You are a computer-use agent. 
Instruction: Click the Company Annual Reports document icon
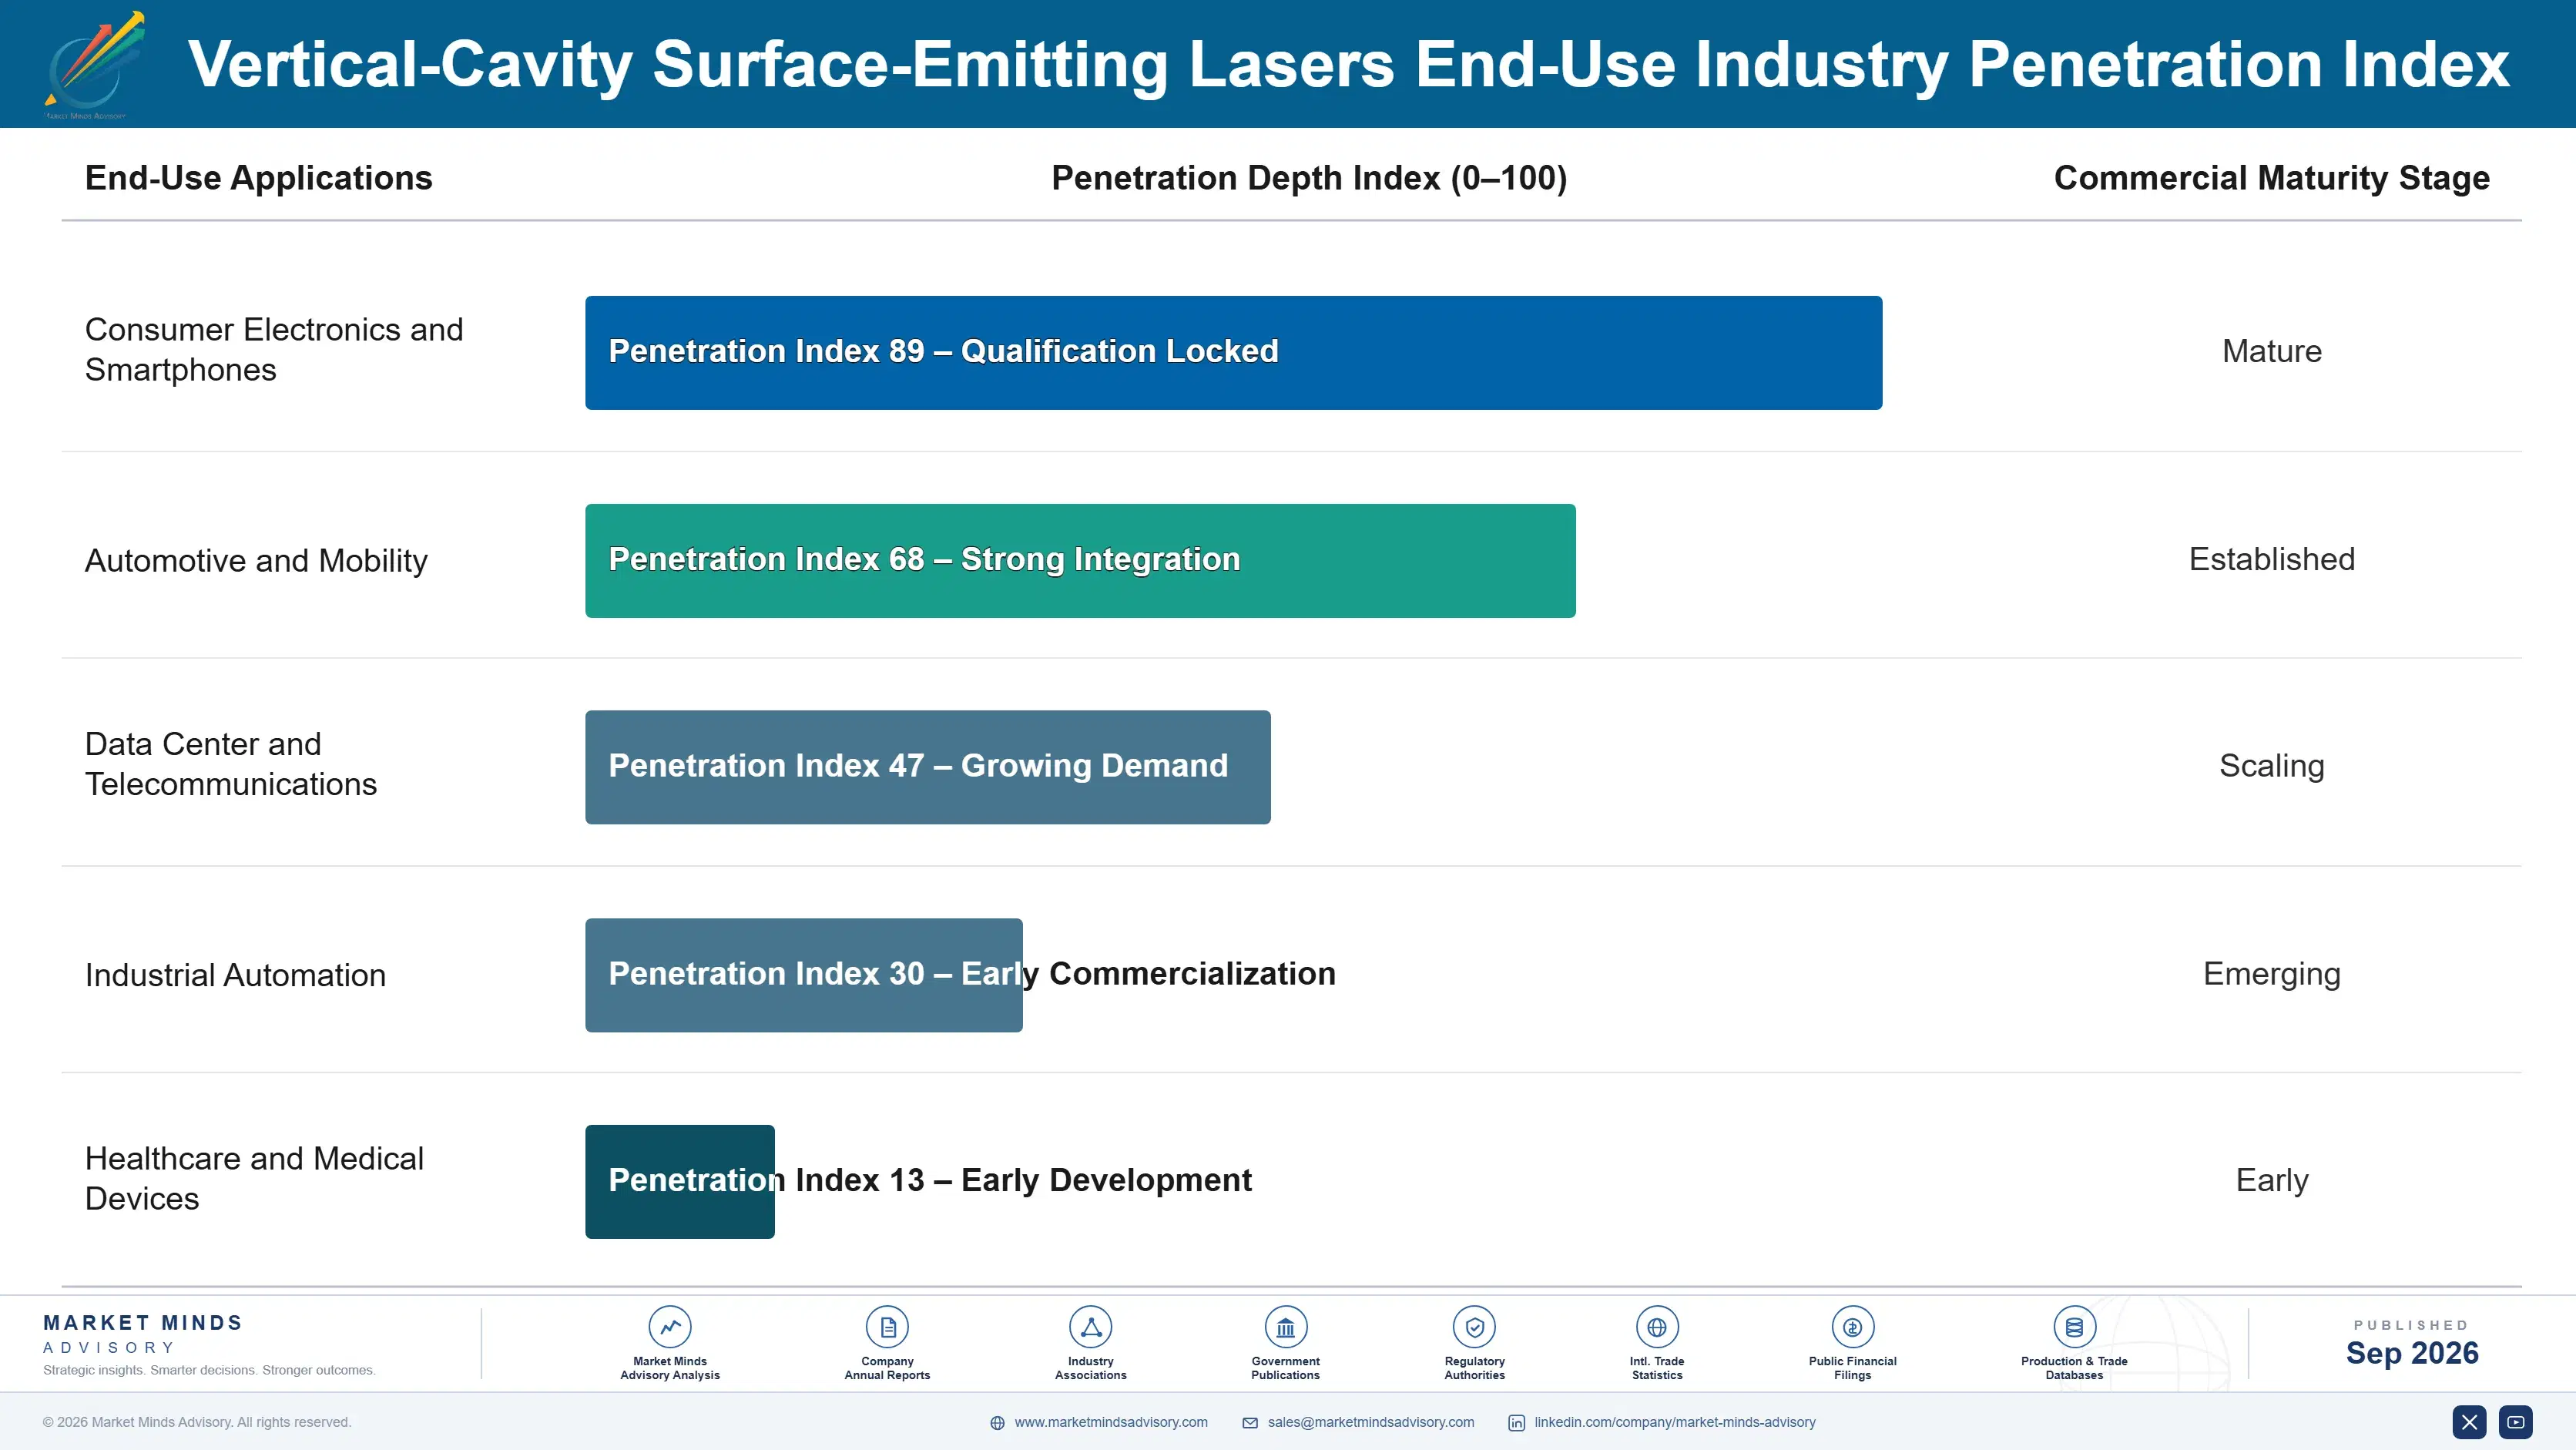887,1327
